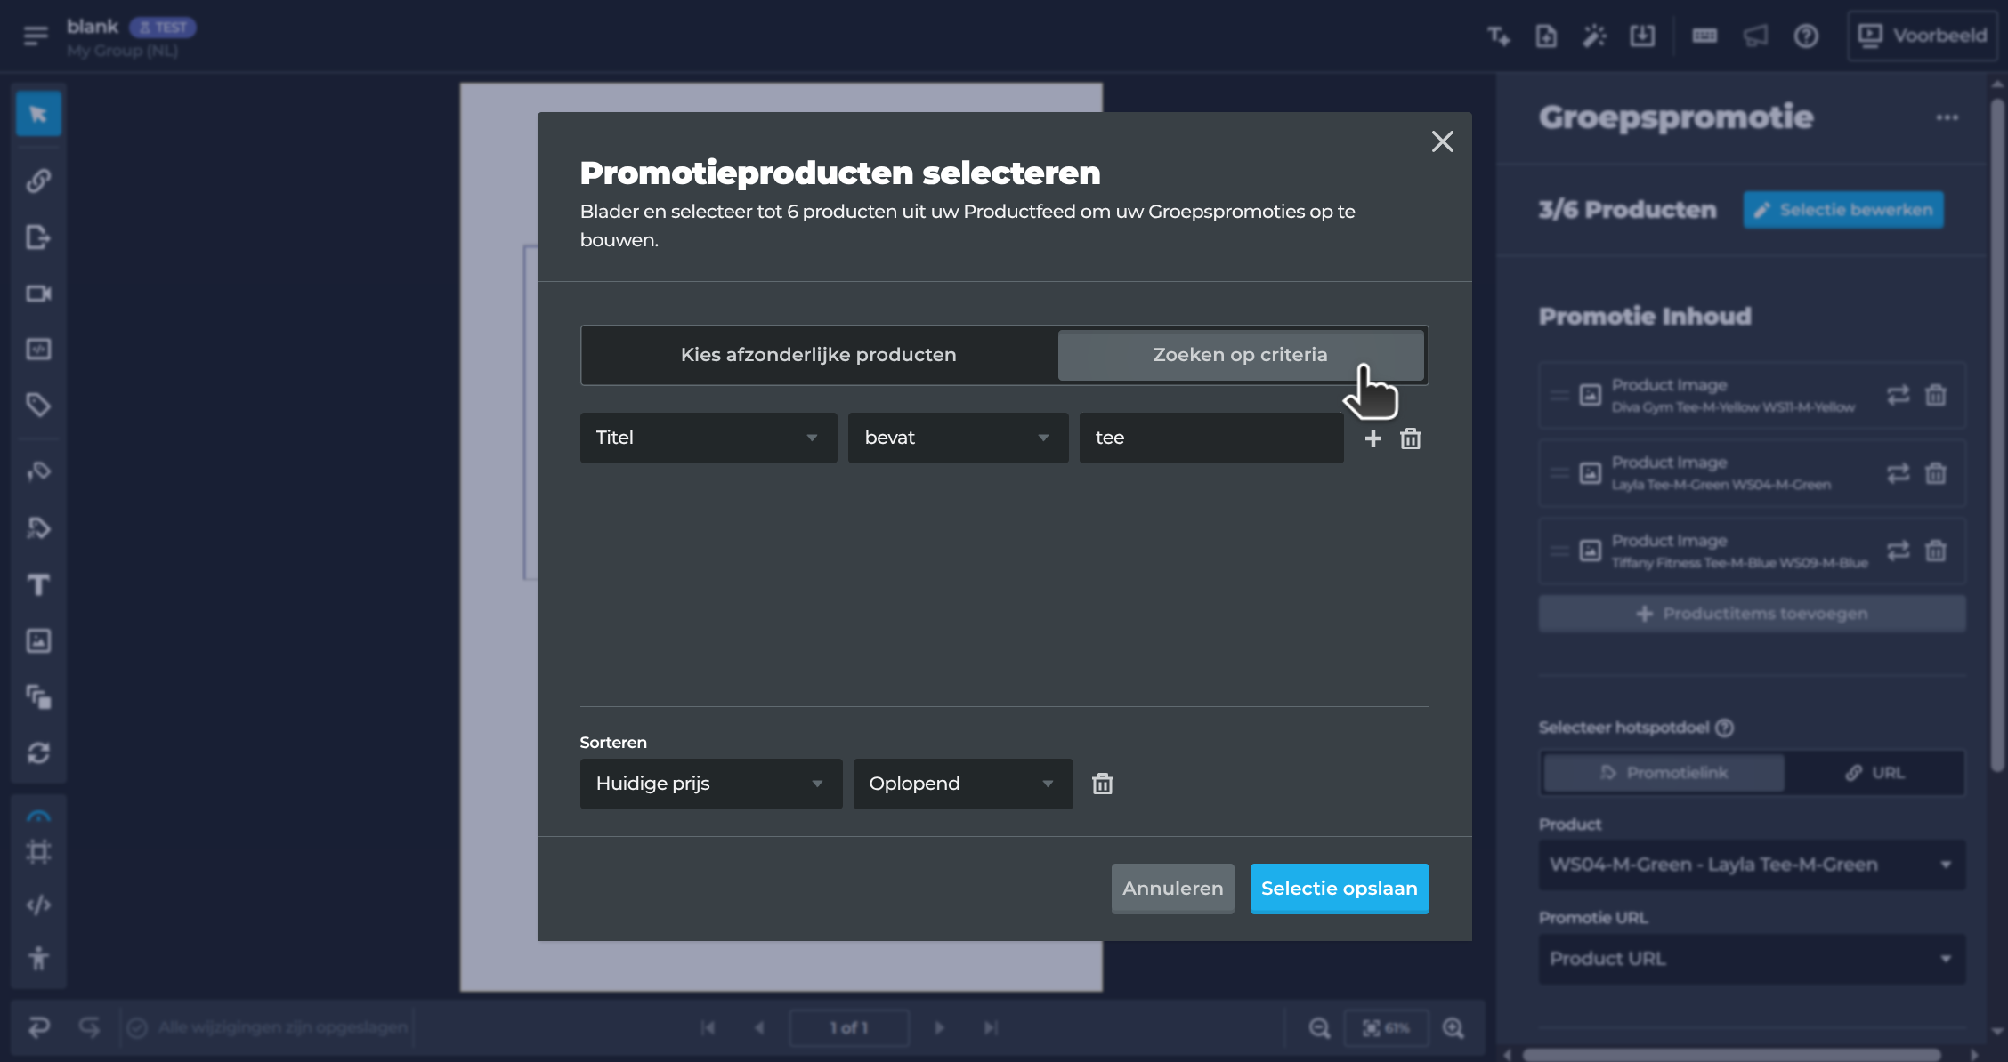Switch to Zoeken op criteria tab
Screen dimensions: 2008x1062
[x=1241, y=355]
